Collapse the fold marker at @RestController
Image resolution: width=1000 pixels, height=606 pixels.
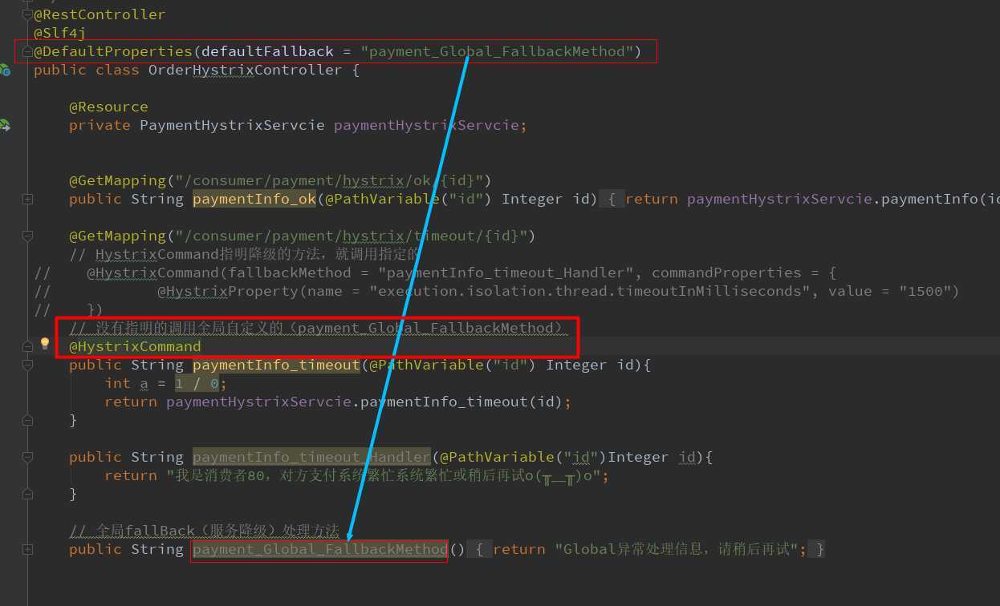tap(27, 14)
